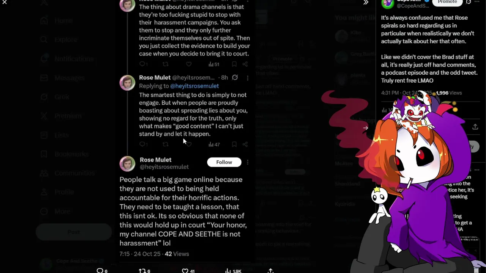The image size is (486, 273).
Task: Open Grok action icon on 8h reply
Action: [235, 77]
